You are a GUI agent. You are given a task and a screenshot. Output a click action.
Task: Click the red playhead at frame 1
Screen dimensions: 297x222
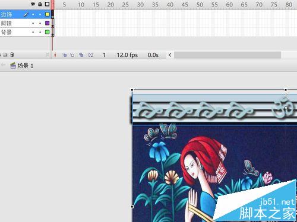pyautogui.click(x=52, y=4)
